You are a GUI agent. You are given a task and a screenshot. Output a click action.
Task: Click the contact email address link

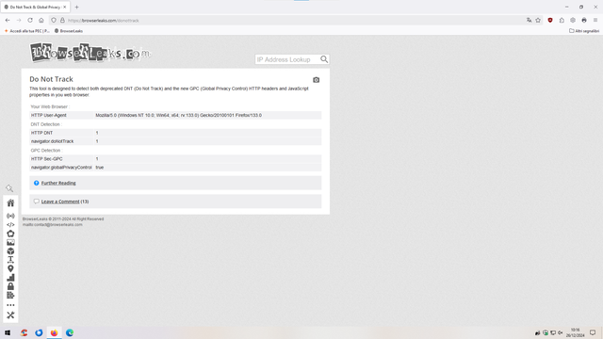tap(53, 224)
